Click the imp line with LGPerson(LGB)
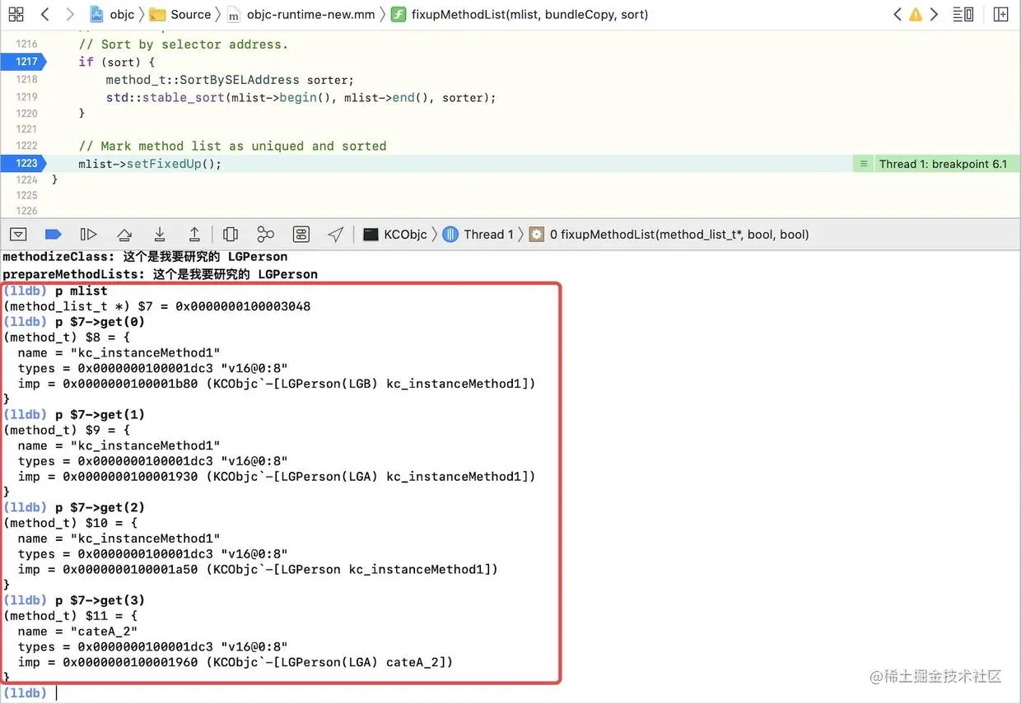The height and width of the screenshot is (704, 1021). 277,384
